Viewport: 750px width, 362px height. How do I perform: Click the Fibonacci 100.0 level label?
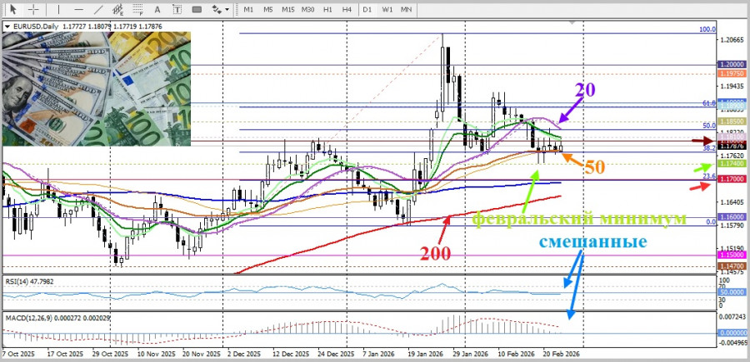point(707,30)
